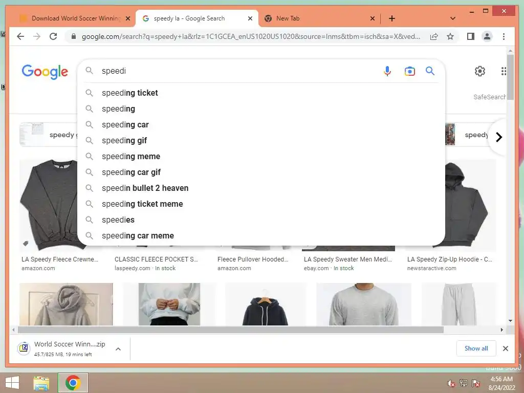Open grey scarf hoodie image thumbnail
Screen dimensions: 524x393
(x=66, y=304)
